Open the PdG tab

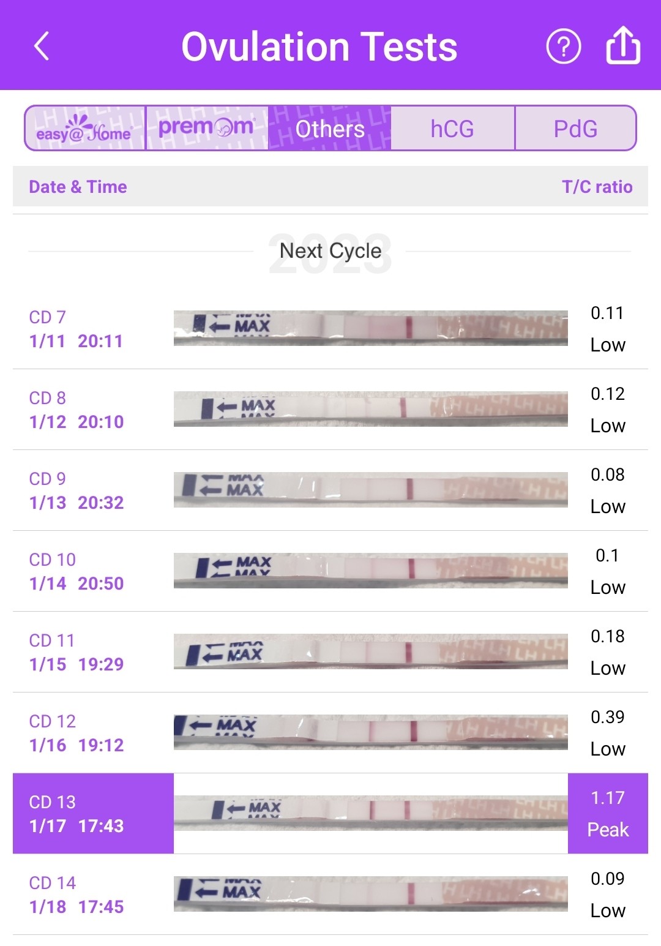click(575, 128)
